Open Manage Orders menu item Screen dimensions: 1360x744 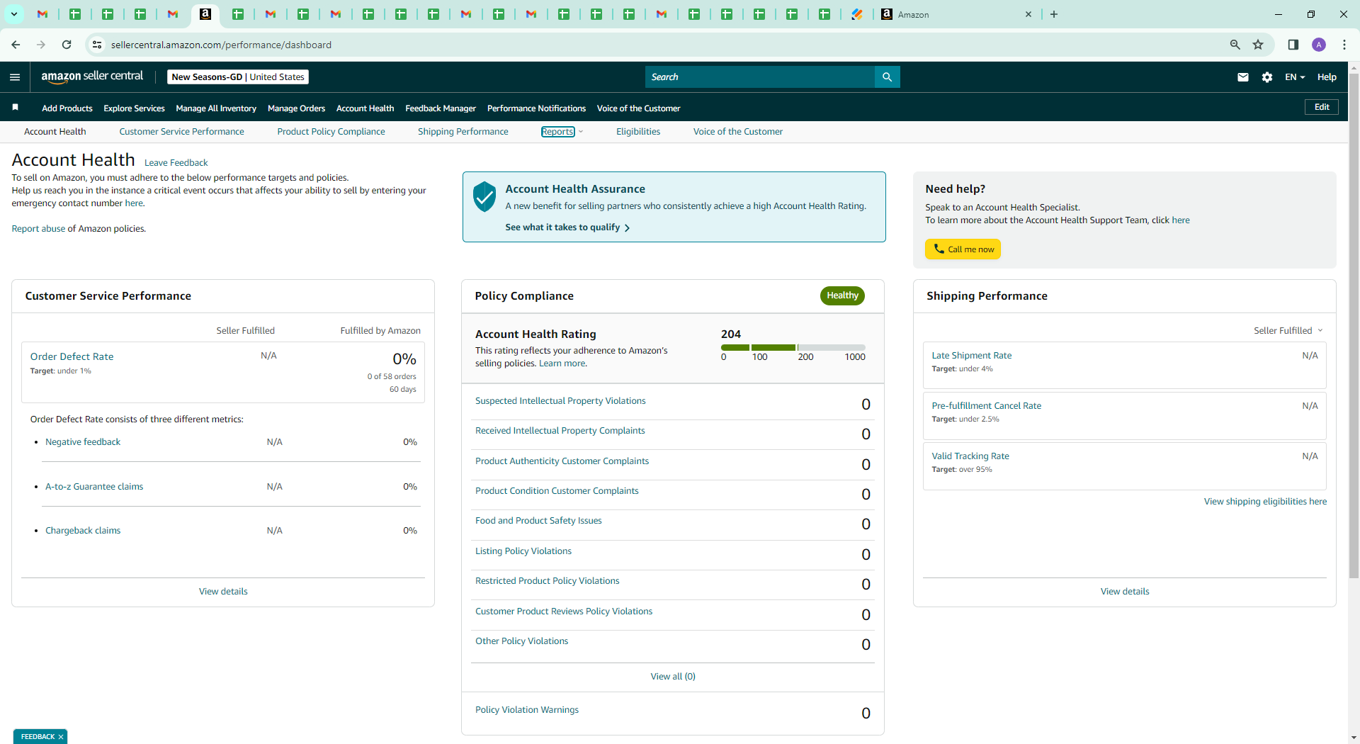click(x=296, y=108)
